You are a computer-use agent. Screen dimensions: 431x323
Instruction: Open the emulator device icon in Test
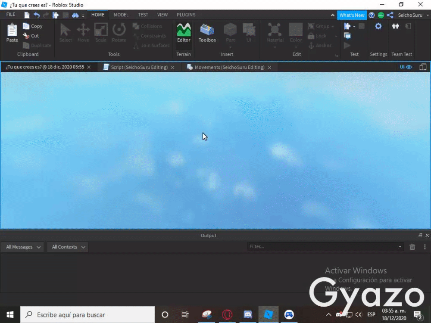pyautogui.click(x=347, y=36)
